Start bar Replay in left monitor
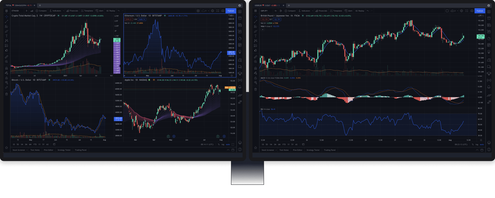Image resolution: width=495 pixels, height=198 pixels. [x=111, y=11]
